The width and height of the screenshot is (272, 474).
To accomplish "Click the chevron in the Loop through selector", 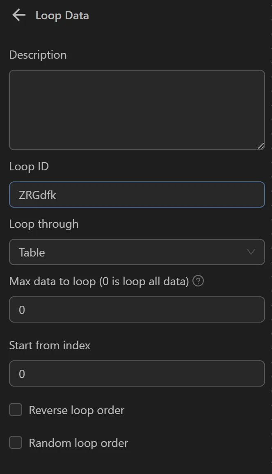I will (251, 252).
